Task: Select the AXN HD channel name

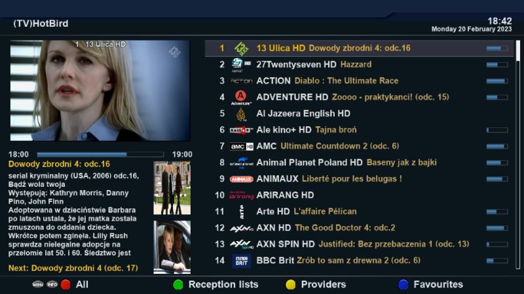Action: 273,228
